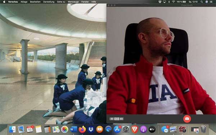
Task: Launch Microsoft Word from the Dock
Action: (x=73, y=129)
